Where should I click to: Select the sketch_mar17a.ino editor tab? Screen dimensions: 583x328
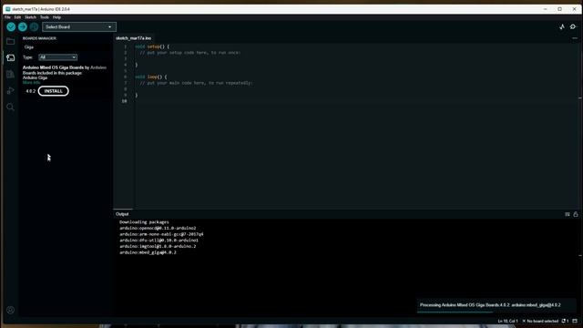pyautogui.click(x=133, y=38)
